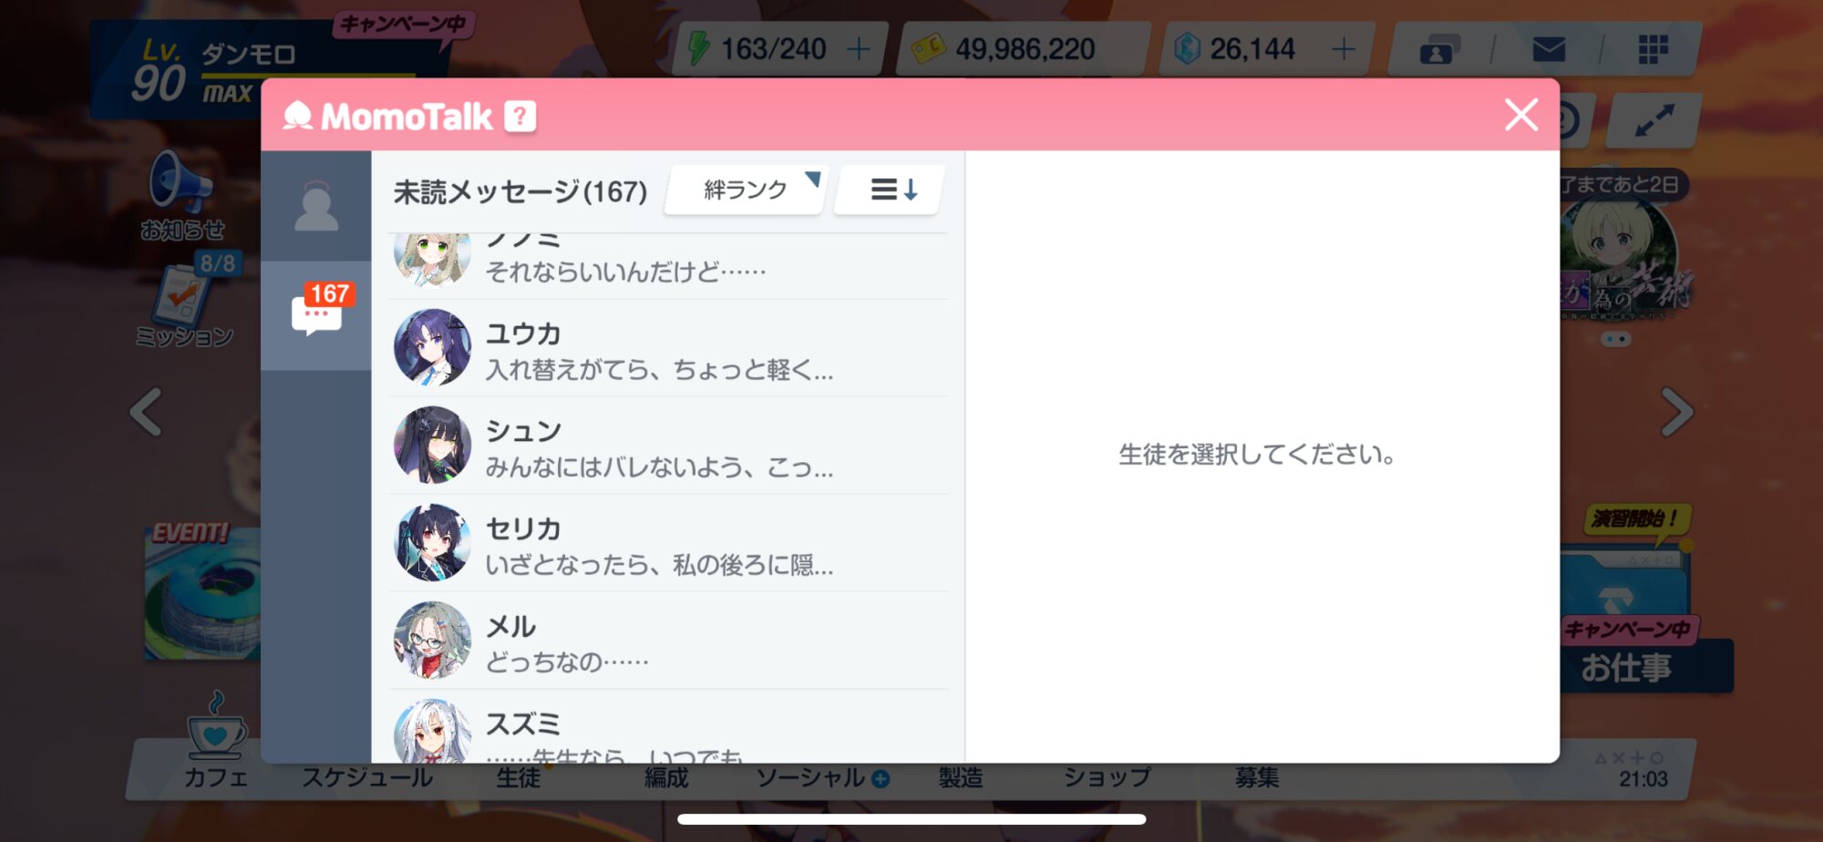Image resolution: width=1823 pixels, height=842 pixels.
Task: Tap シュン's avatar portrait
Action: click(432, 445)
